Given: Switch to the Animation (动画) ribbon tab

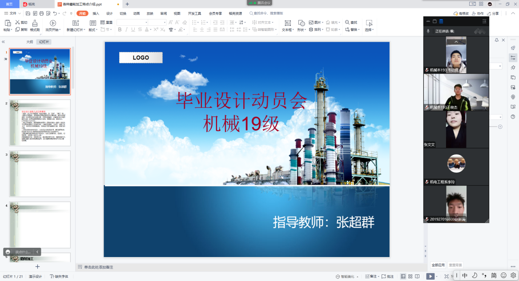Looking at the screenshot, I should [x=137, y=13].
